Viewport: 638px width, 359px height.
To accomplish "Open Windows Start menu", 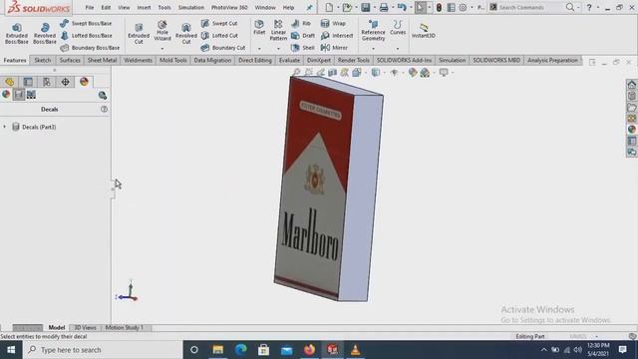I will (x=11, y=350).
